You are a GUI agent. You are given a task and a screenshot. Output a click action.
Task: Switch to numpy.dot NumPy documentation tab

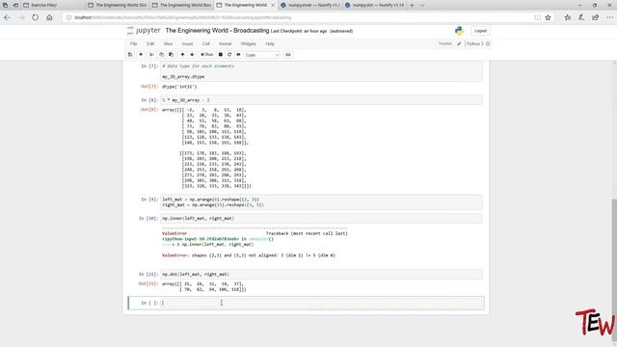pos(374,5)
